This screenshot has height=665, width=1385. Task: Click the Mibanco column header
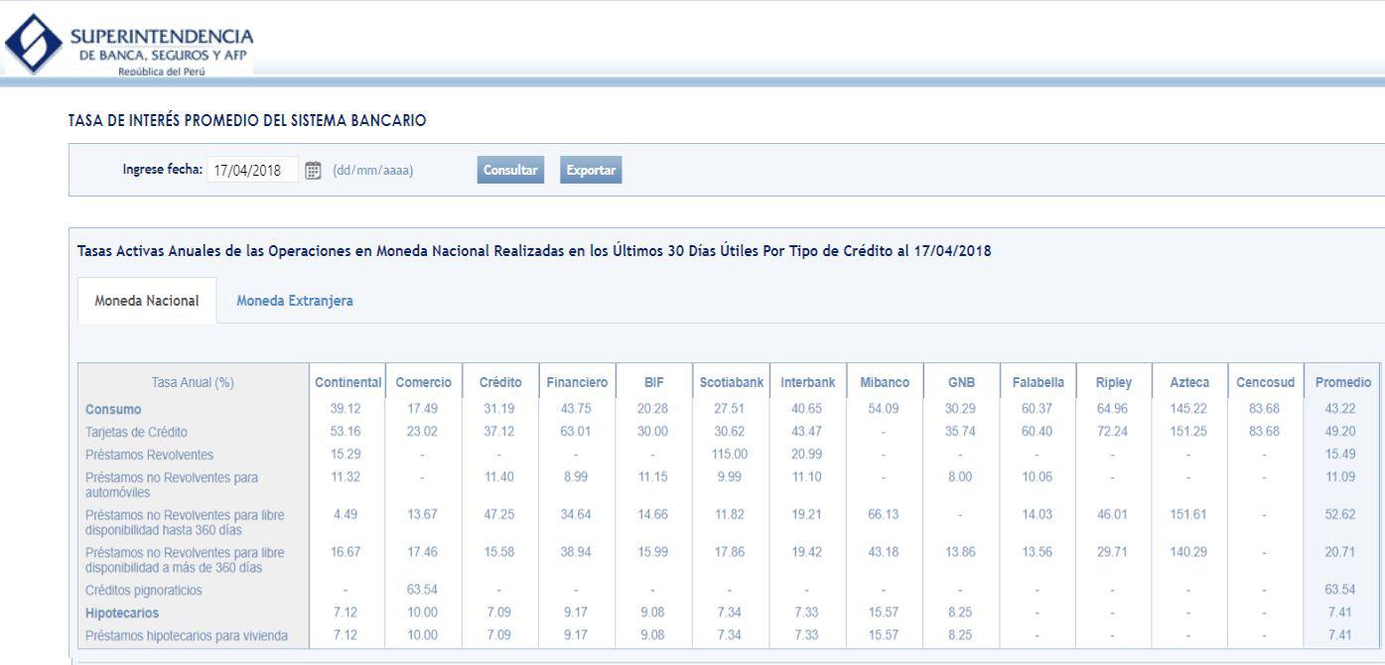(x=884, y=383)
